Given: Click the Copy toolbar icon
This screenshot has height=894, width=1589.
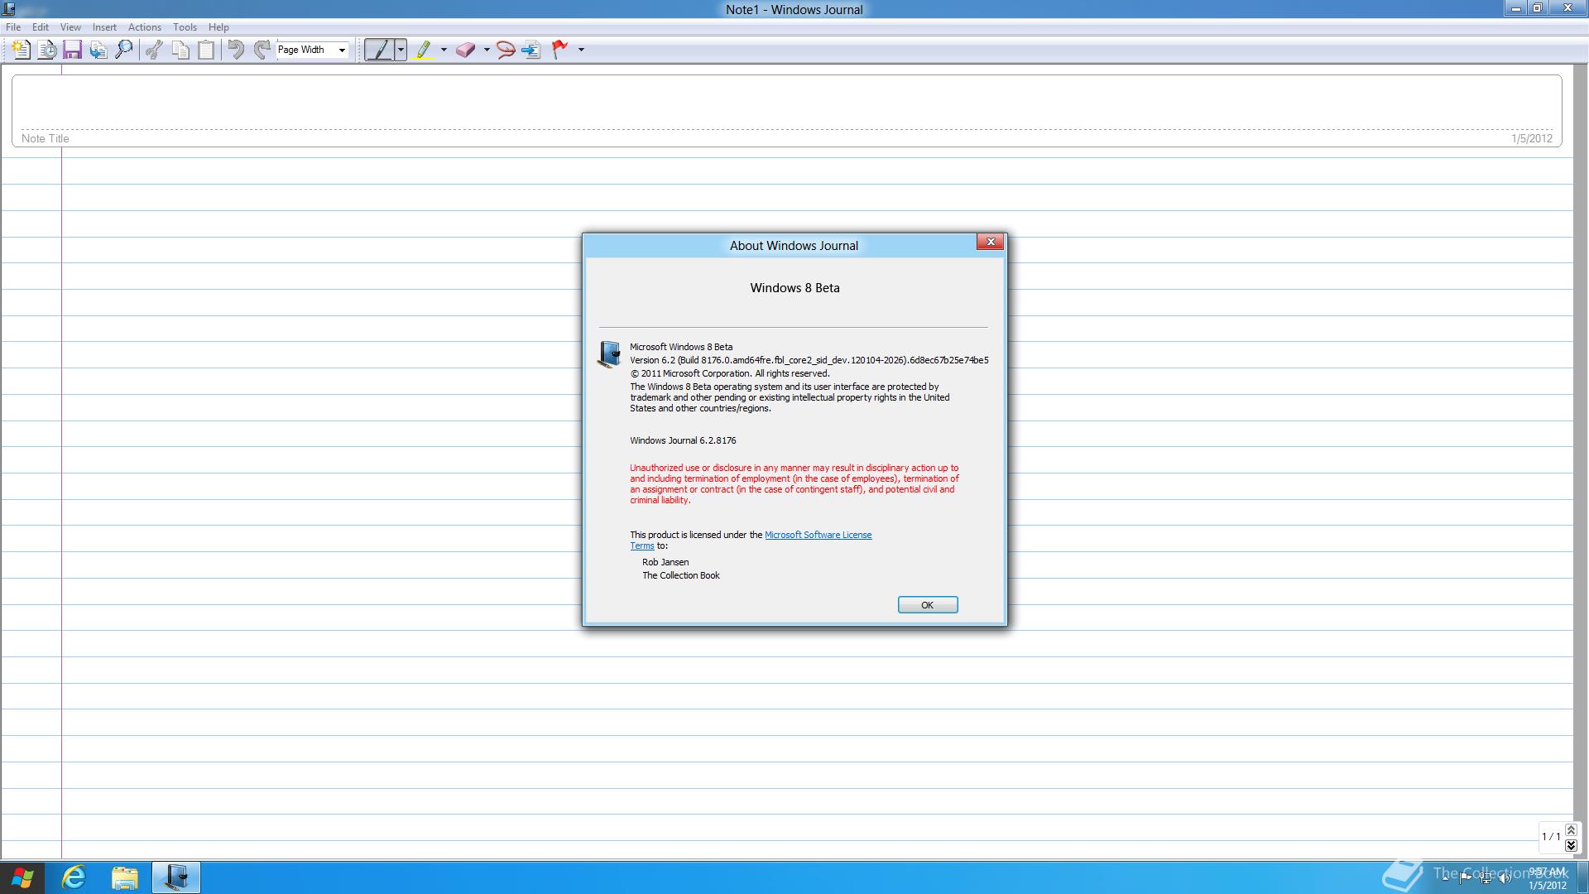Looking at the screenshot, I should pos(180,50).
